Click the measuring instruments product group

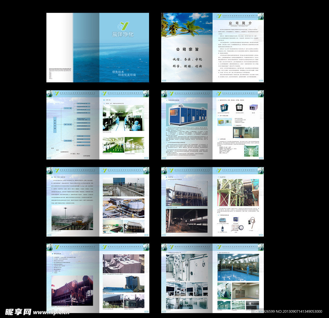[x=236, y=224]
